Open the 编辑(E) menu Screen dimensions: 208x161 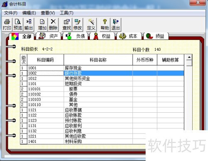click(x=29, y=13)
